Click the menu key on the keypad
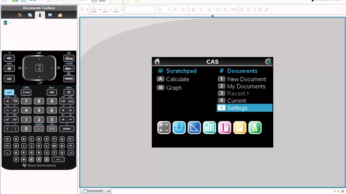Viewport: 346px width, 194px height. pyautogui.click(x=69, y=78)
